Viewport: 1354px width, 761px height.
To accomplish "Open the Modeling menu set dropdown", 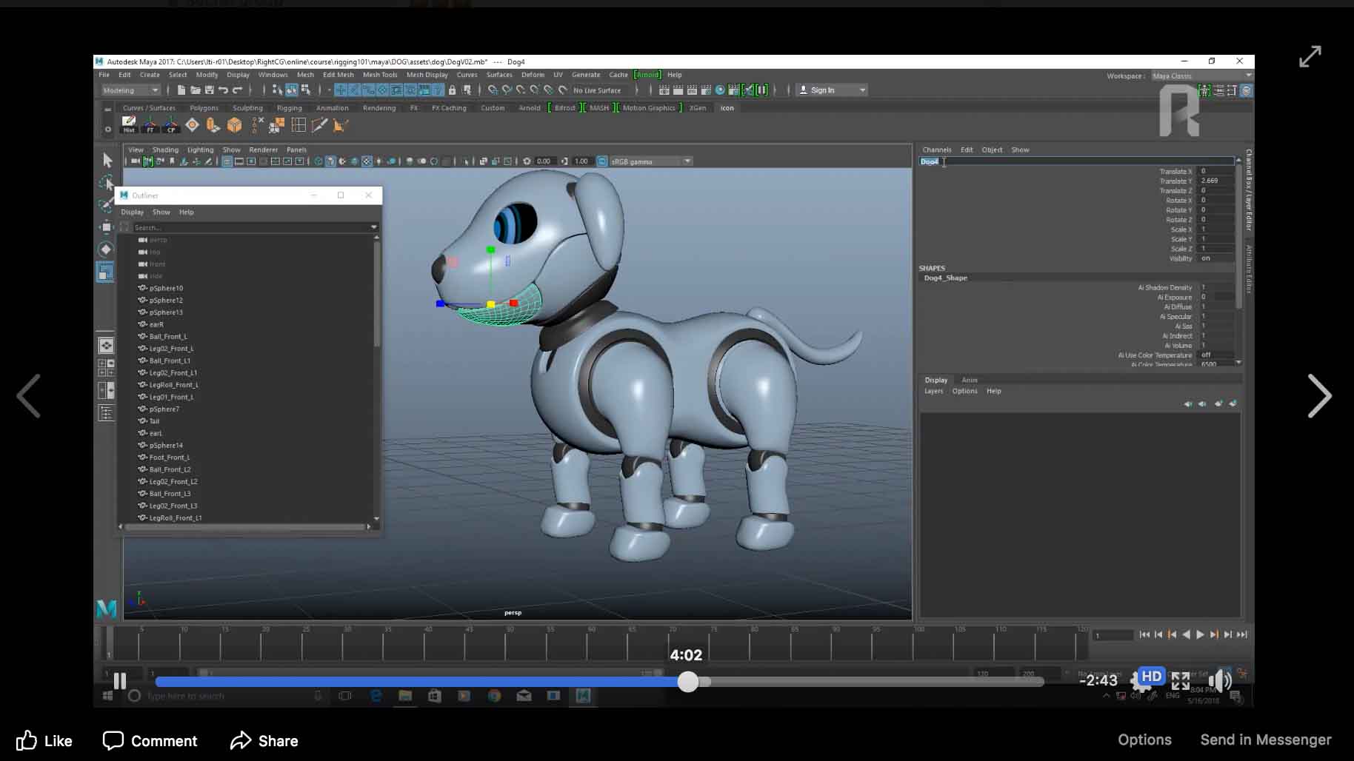I will pyautogui.click(x=131, y=90).
